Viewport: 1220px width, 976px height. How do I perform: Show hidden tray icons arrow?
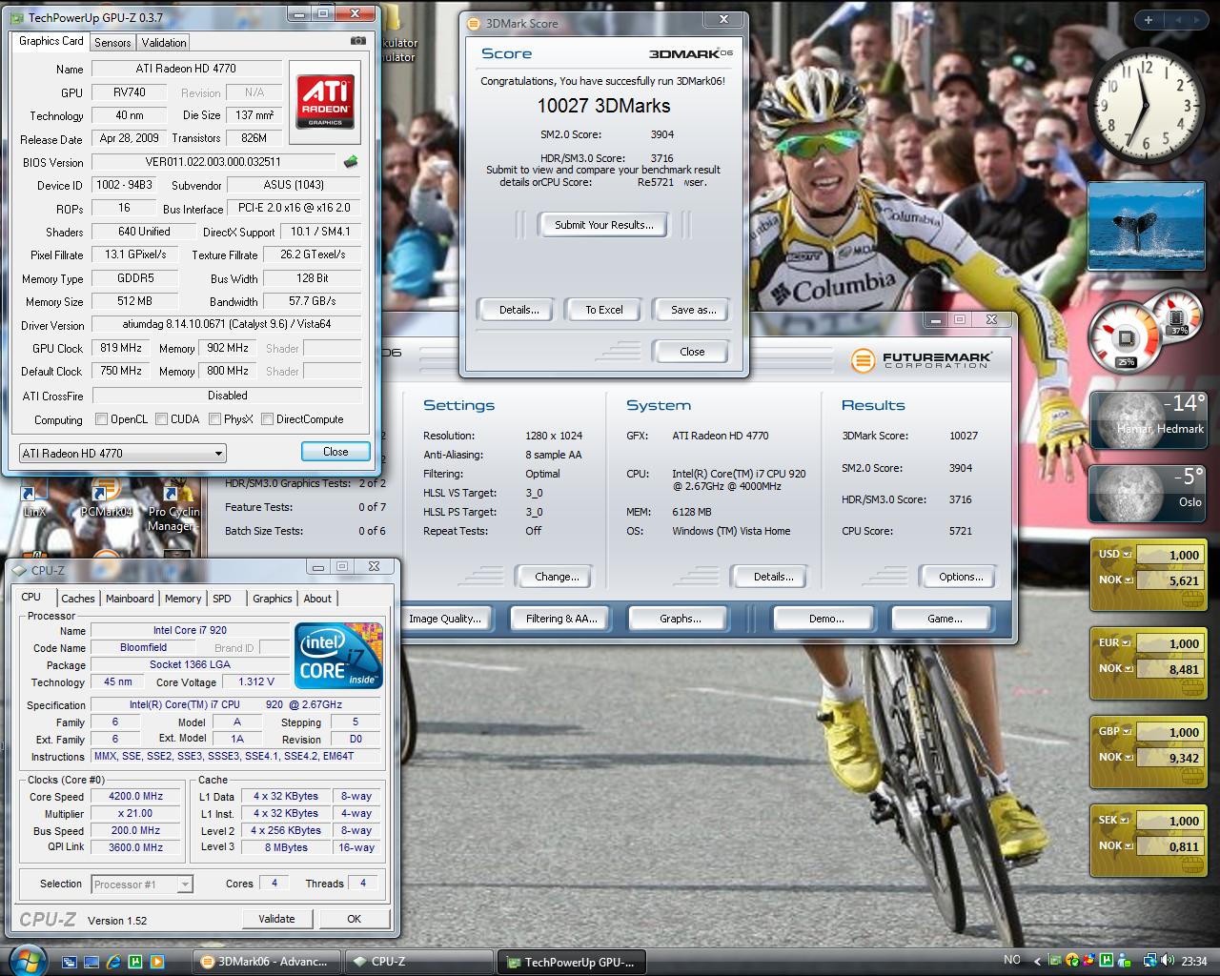point(1039,961)
